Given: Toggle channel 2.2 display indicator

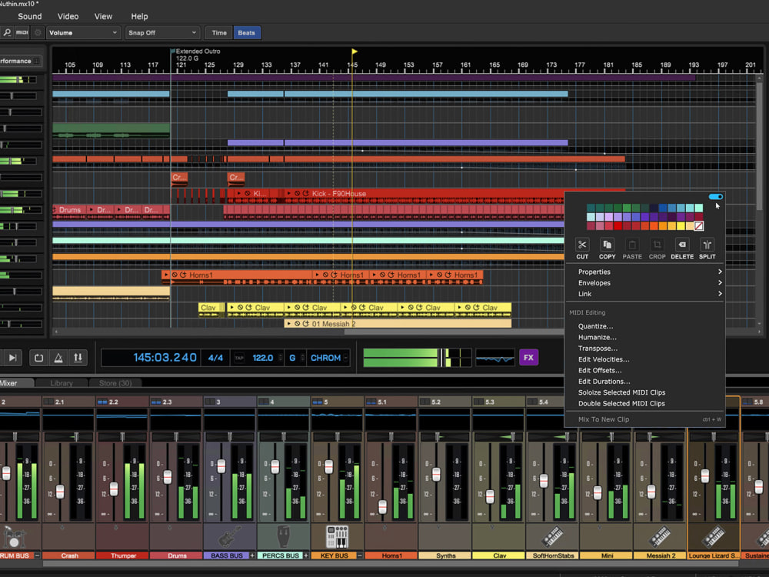Looking at the screenshot, I should click(x=102, y=402).
